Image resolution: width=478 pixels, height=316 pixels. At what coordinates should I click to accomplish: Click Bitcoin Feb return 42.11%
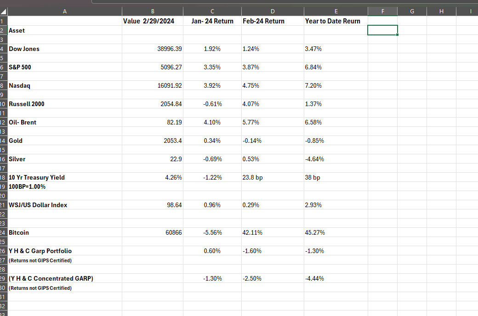coord(273,232)
